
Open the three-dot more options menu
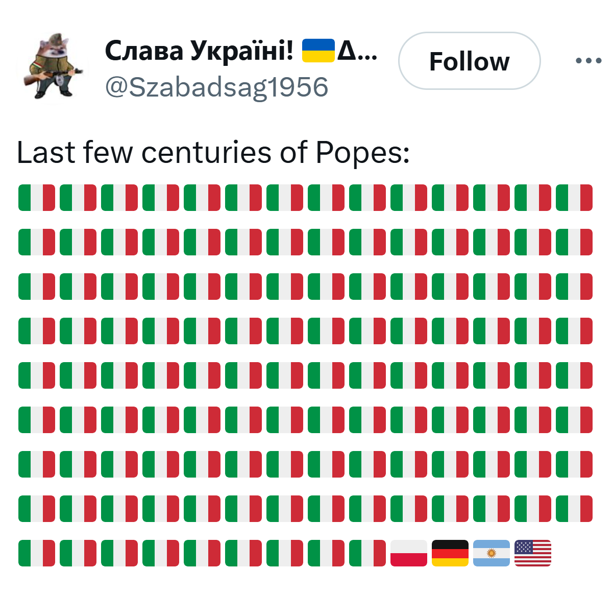(x=588, y=61)
